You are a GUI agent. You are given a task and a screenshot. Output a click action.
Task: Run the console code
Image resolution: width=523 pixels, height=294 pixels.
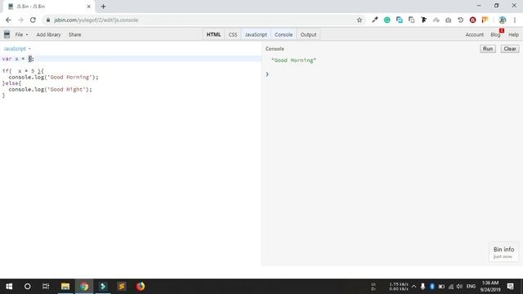(x=488, y=49)
